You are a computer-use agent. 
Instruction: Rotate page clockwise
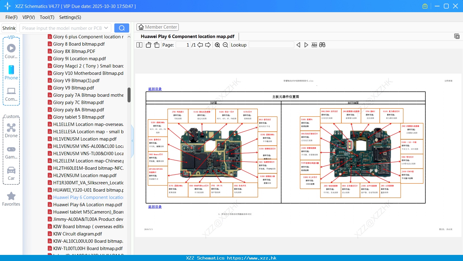pyautogui.click(x=157, y=45)
